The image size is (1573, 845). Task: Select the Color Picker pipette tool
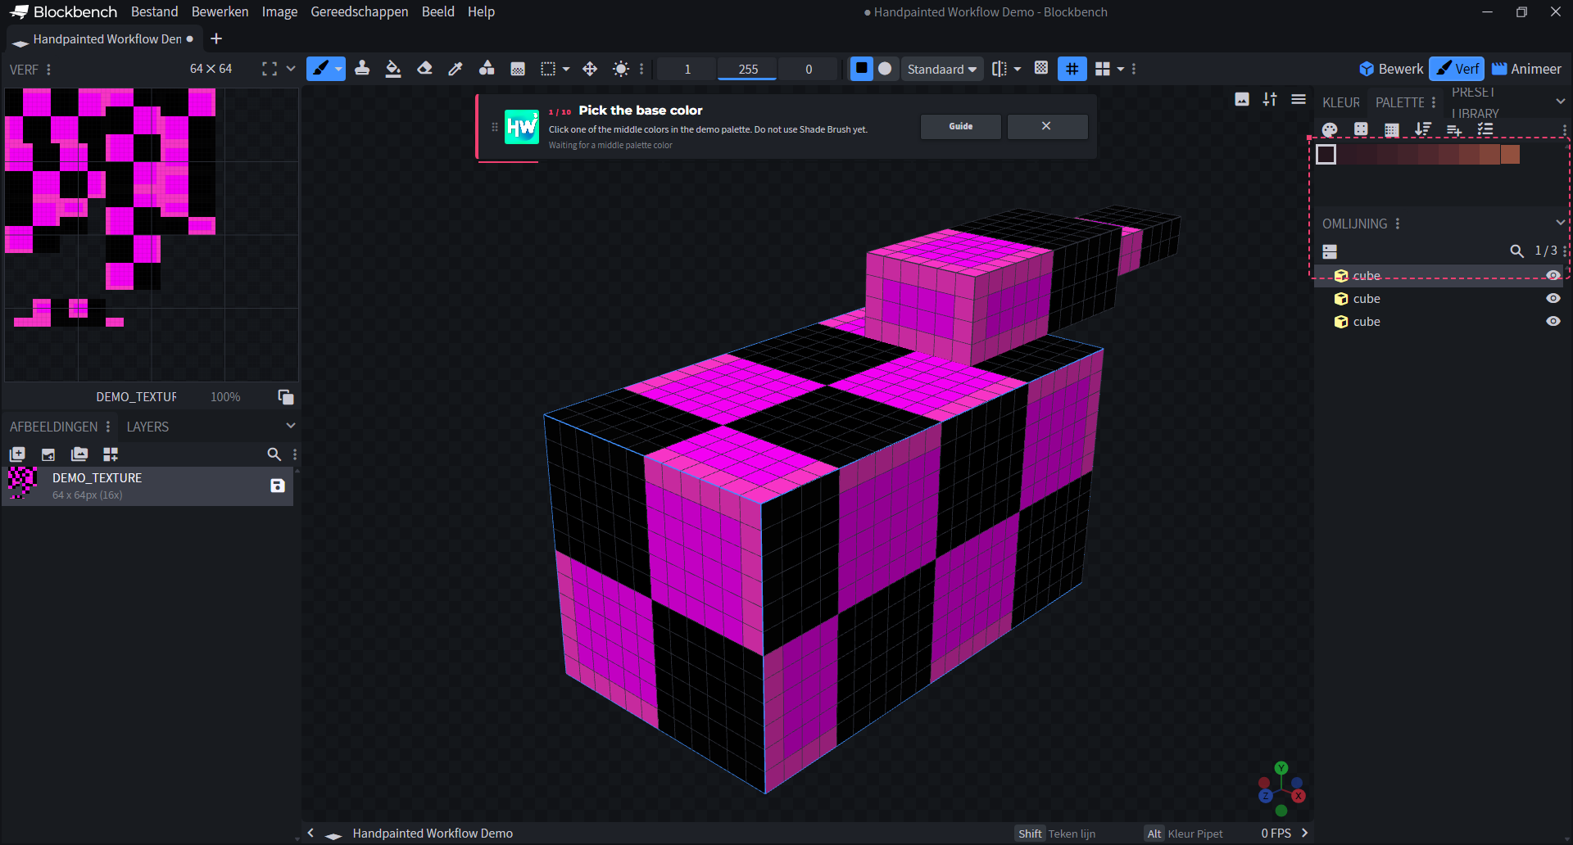tap(456, 69)
